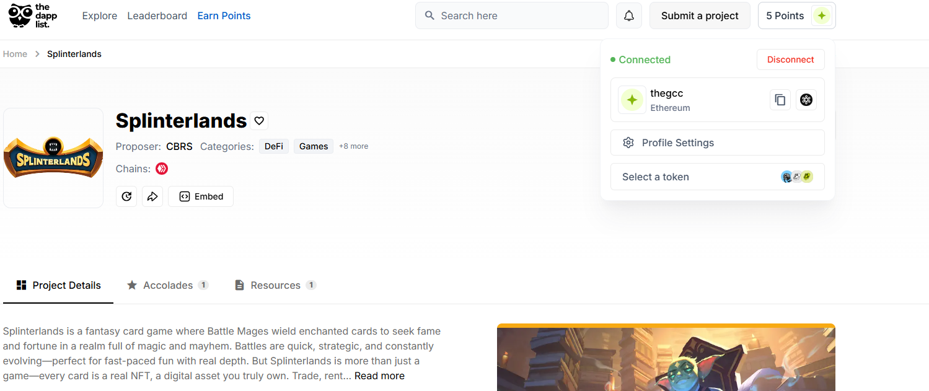Click the Splinterlands logo image
The height and width of the screenshot is (391, 929).
[53, 158]
